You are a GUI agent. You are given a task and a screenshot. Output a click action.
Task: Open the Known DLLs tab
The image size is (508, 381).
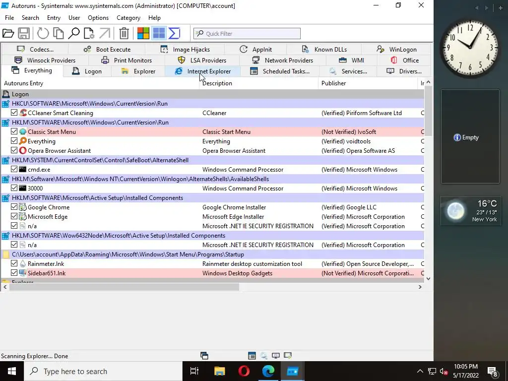point(324,50)
